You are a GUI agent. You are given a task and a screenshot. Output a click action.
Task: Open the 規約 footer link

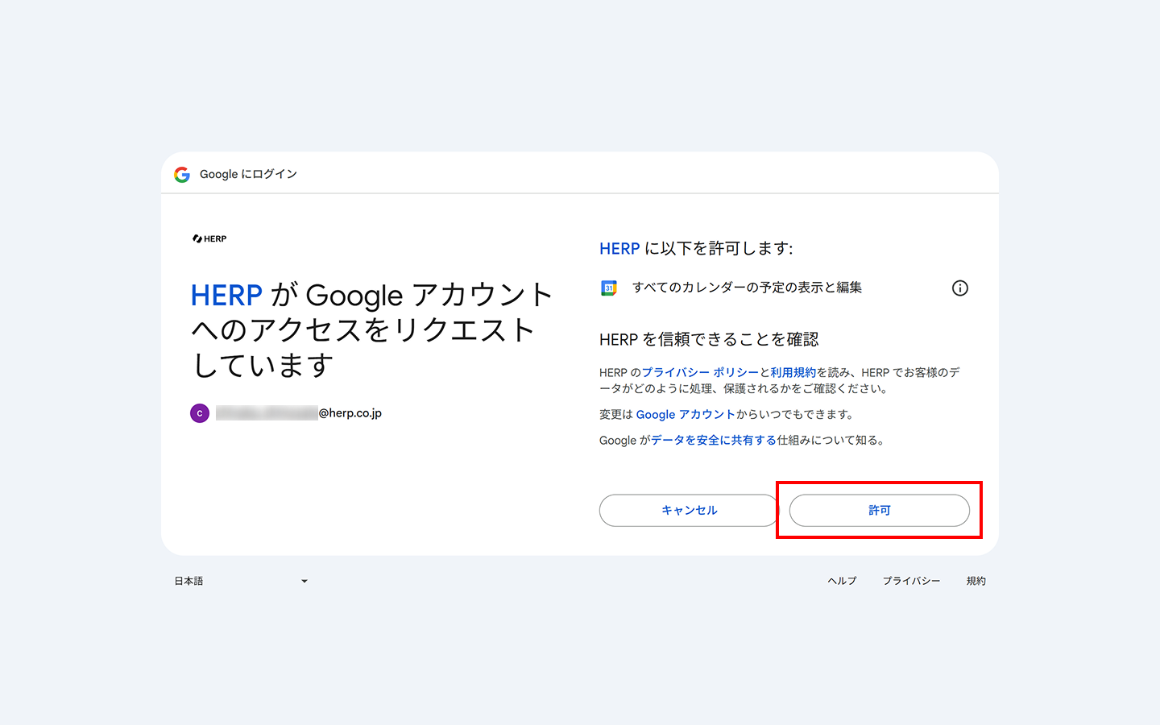[x=976, y=581]
